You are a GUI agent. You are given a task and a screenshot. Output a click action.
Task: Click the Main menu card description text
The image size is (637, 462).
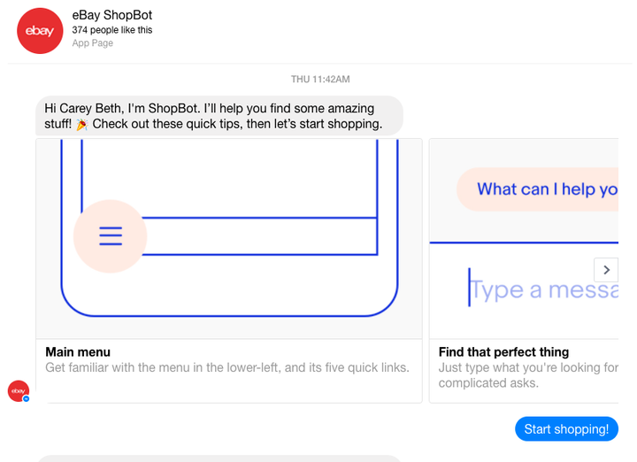point(227,367)
